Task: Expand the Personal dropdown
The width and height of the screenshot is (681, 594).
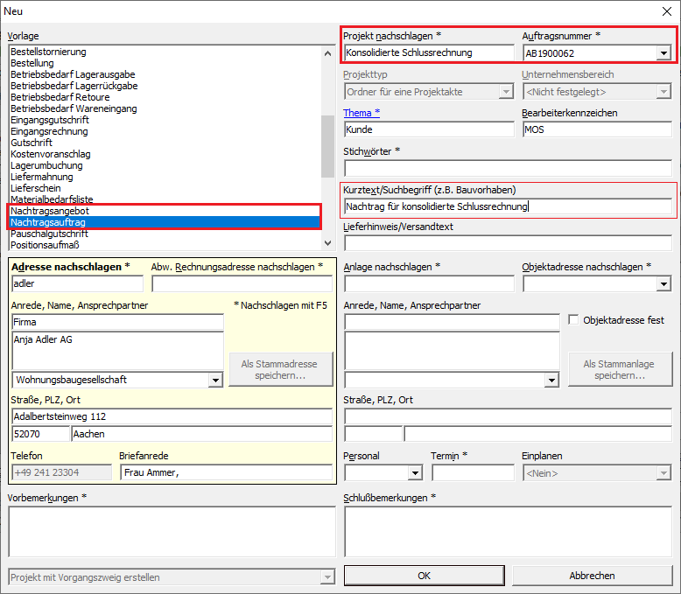Action: 415,473
